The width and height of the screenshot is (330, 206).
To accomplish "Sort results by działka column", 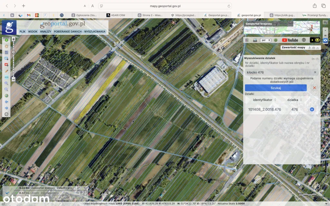I will (295, 100).
